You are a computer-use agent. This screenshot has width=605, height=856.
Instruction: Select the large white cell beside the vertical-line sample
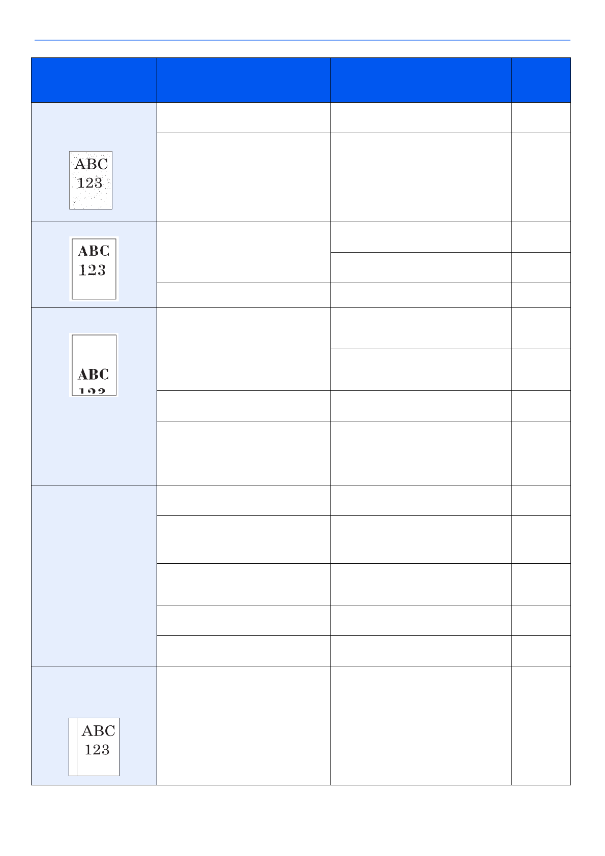pyautogui.click(x=244, y=725)
